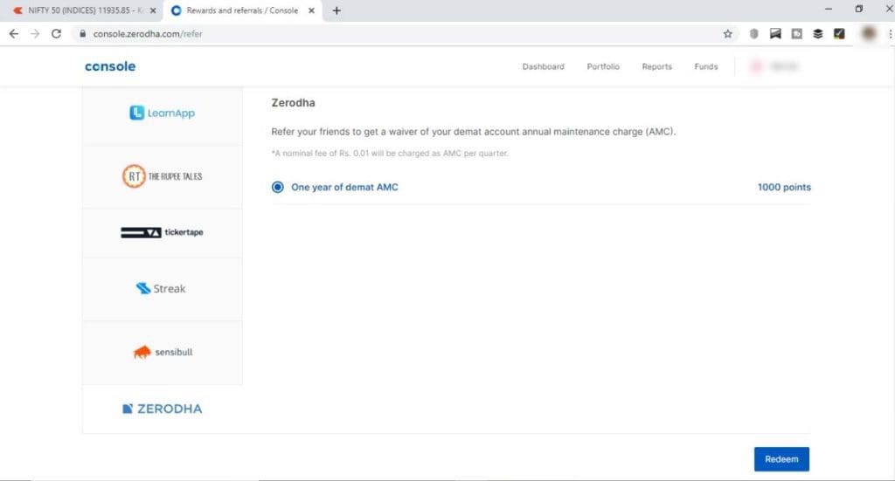
Task: Click the console logo
Action: click(x=110, y=66)
